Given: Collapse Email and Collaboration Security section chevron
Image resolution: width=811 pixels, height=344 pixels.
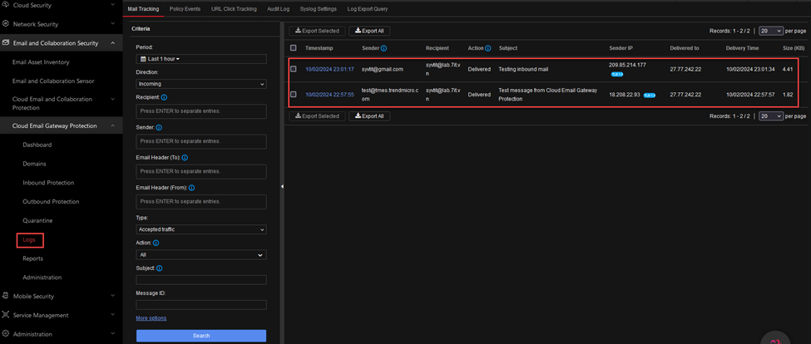Looking at the screenshot, I should (x=113, y=43).
